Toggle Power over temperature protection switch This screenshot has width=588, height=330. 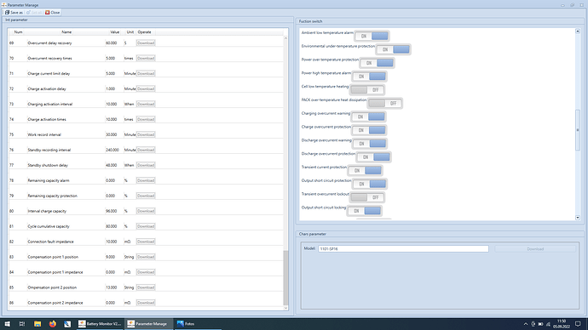(377, 63)
